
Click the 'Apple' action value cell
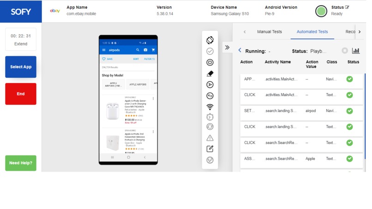point(310,159)
